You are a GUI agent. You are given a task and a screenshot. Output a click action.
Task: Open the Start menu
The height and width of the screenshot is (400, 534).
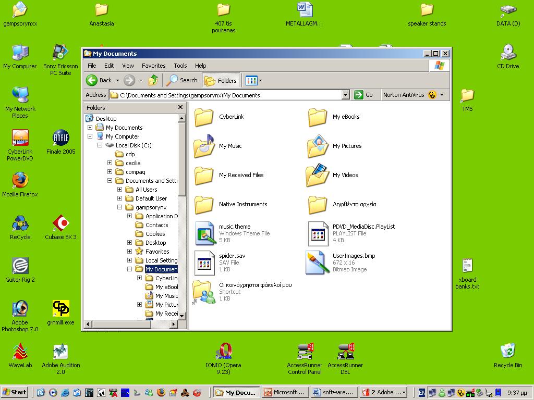(x=15, y=393)
